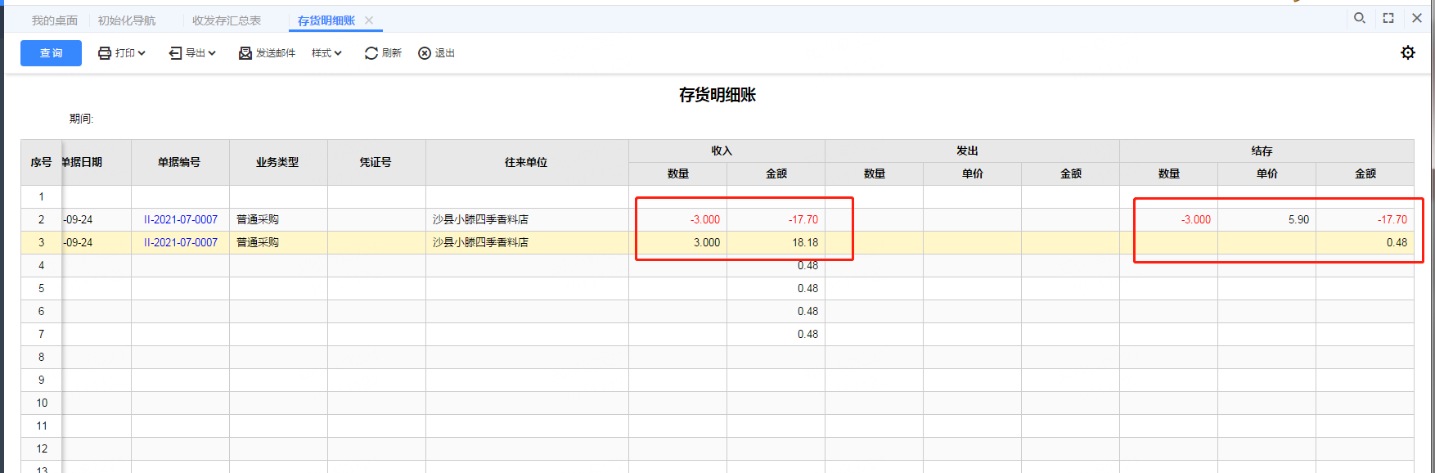Expand the 导出 dropdown arrow
Viewport: 1435px width, 473px height.
pos(212,53)
